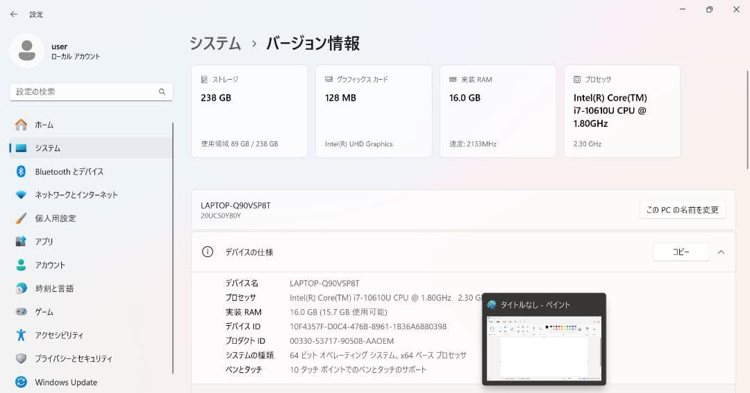Open アカウント settings page
This screenshot has height=393, width=750.
coord(92,265)
